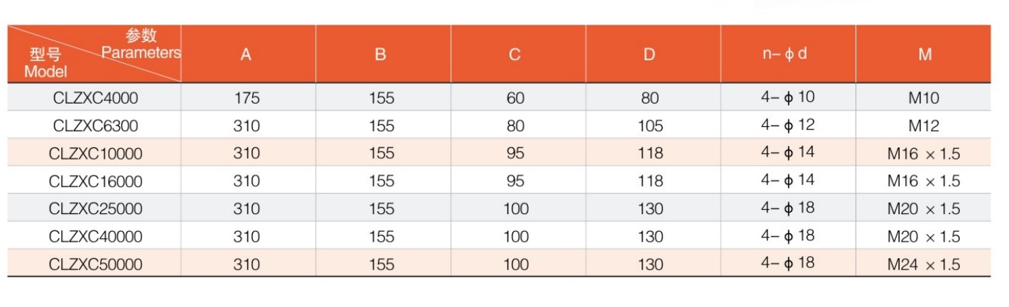Select the CLZXC6300 model row label
The image size is (1009, 307).
(95, 125)
